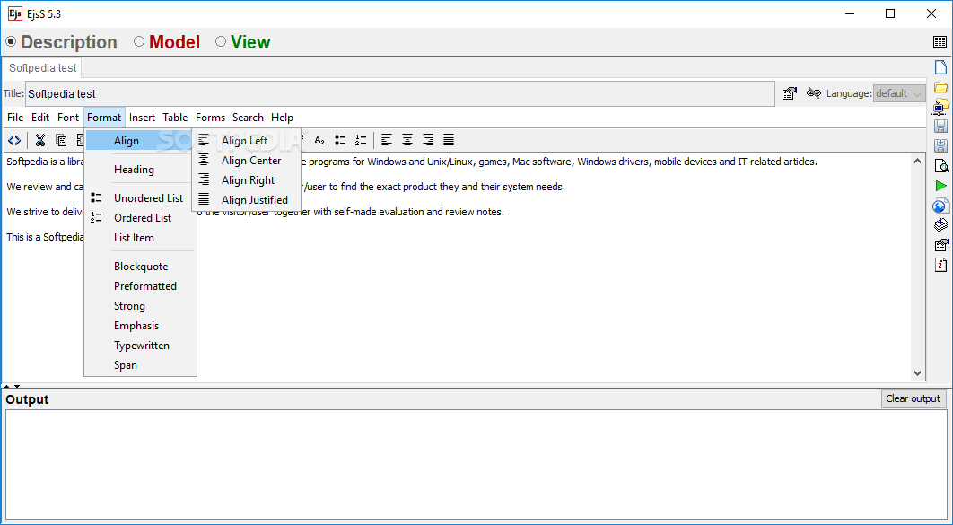Image resolution: width=953 pixels, height=525 pixels.
Task: Click the Subscript A2 toolbar icon
Action: pyautogui.click(x=319, y=140)
